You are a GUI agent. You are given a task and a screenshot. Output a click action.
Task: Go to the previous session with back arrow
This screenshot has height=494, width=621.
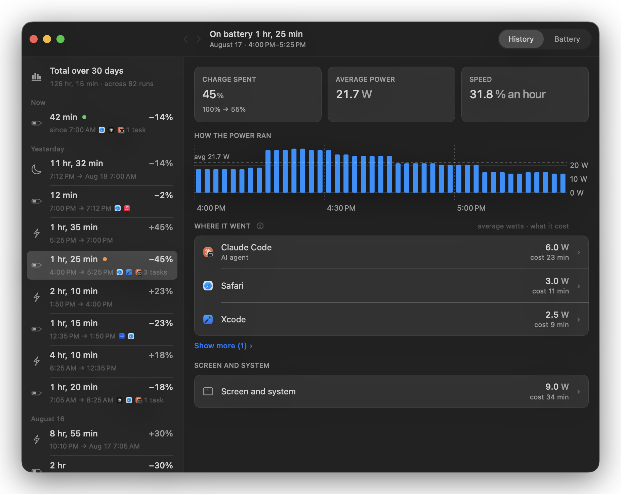186,39
